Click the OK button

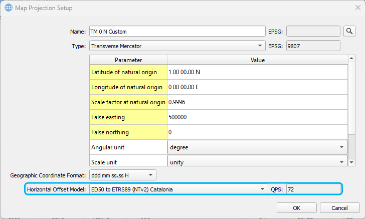[296, 207]
